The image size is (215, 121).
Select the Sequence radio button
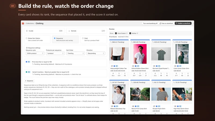(55, 38)
